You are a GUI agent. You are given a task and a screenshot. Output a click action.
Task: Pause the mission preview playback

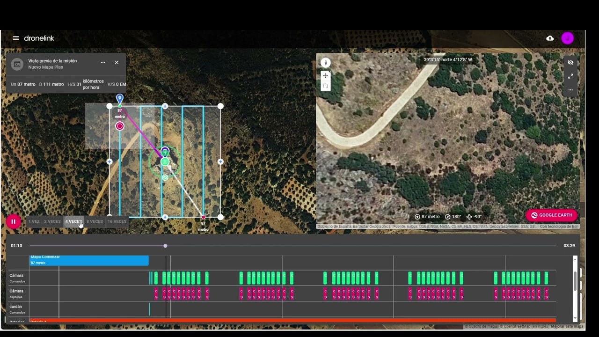[x=13, y=221]
